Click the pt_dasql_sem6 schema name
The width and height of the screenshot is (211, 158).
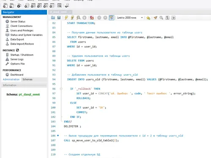[x=29, y=94]
